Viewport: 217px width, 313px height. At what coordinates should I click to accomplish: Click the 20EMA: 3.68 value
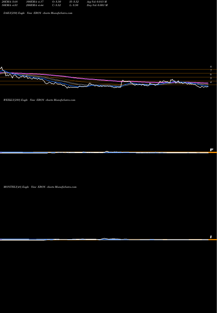(x=10, y=1)
